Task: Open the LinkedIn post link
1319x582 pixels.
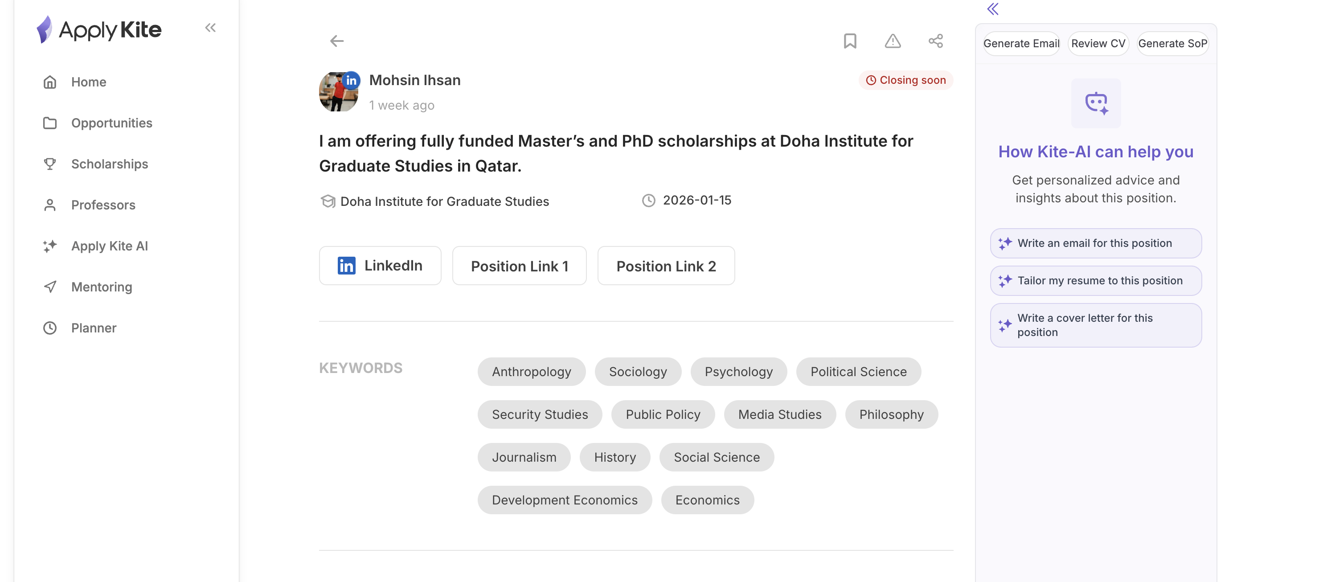Action: pyautogui.click(x=380, y=266)
